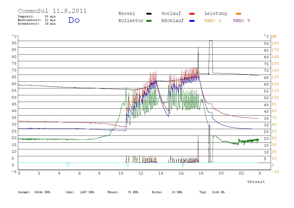
Task: Click the black Kessel legend swatch
Action: click(149, 14)
